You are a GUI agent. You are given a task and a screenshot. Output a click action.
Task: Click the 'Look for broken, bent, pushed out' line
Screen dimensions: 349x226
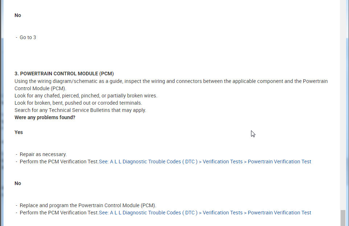[x=78, y=103]
